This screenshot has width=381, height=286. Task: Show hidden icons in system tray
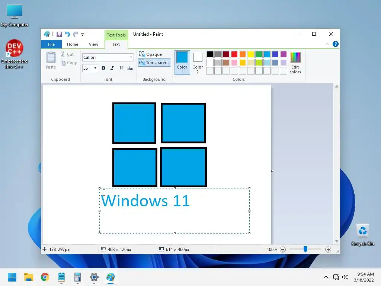click(326, 277)
